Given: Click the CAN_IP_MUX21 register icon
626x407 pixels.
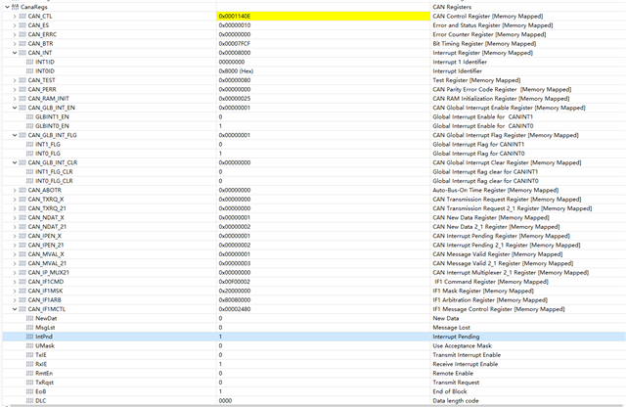Looking at the screenshot, I should point(22,272).
